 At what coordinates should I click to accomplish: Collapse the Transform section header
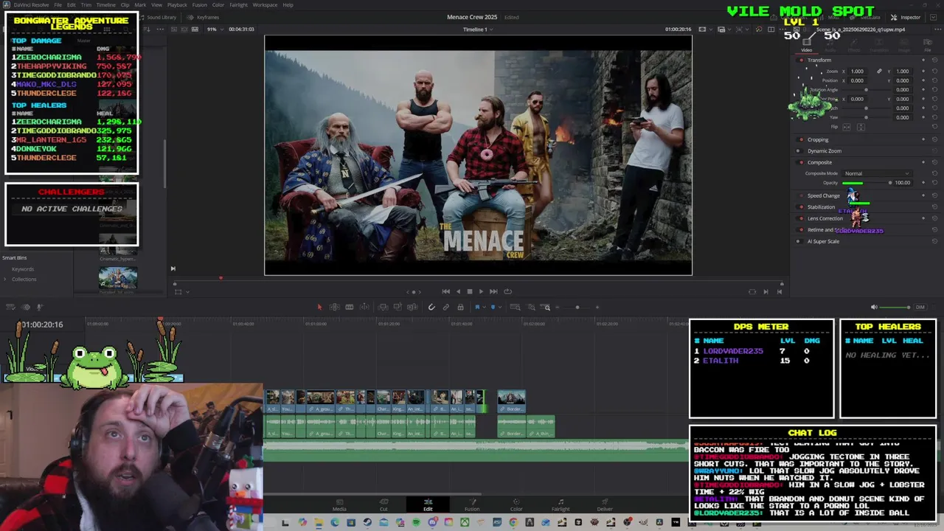[x=819, y=60]
